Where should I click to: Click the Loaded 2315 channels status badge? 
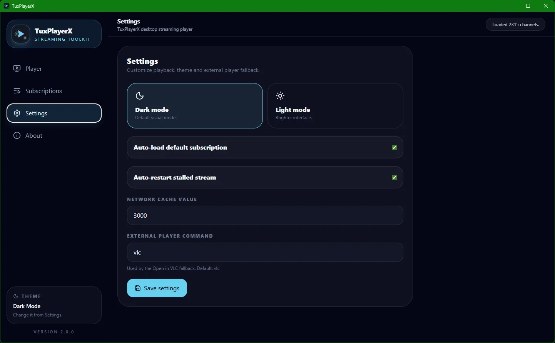[x=515, y=24]
